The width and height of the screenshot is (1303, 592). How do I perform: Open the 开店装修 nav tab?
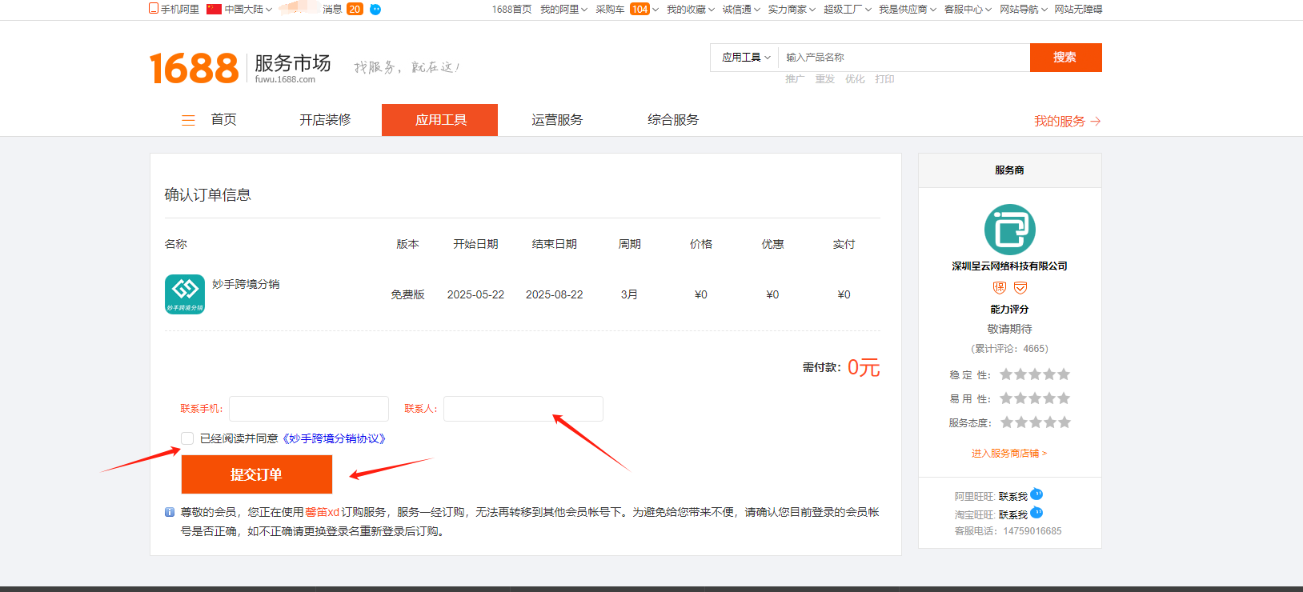coord(325,120)
